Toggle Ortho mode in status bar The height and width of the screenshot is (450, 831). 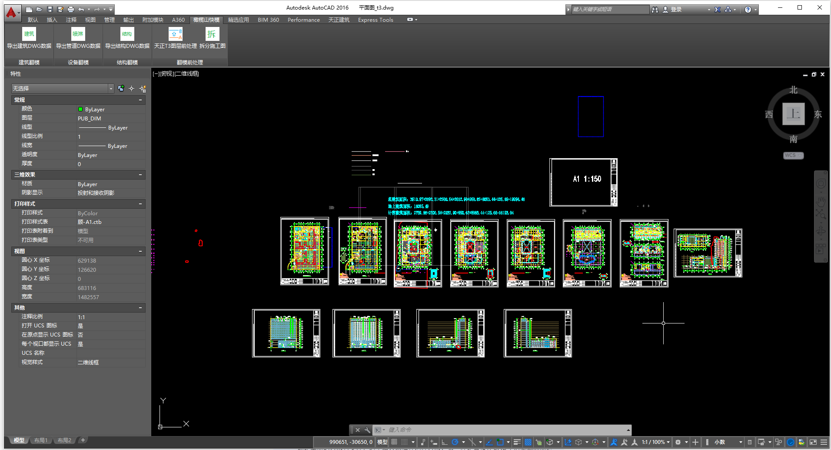[x=444, y=442]
